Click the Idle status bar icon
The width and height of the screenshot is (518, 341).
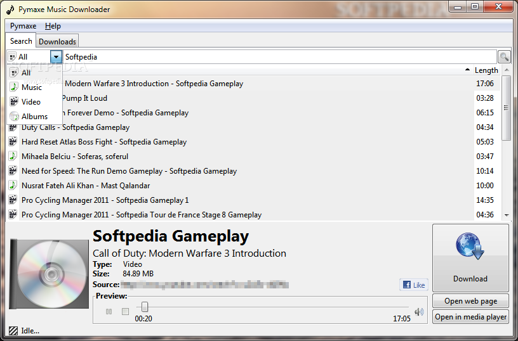(13, 330)
